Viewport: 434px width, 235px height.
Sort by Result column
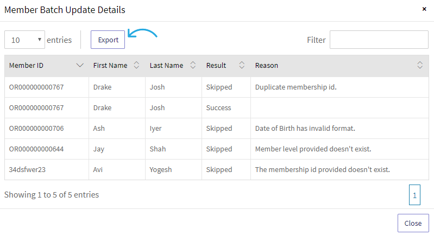pos(242,65)
